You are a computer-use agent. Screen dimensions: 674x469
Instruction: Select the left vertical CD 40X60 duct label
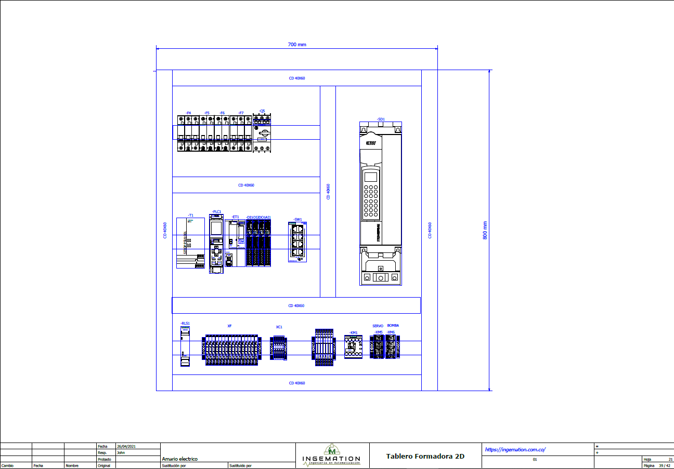coord(165,231)
